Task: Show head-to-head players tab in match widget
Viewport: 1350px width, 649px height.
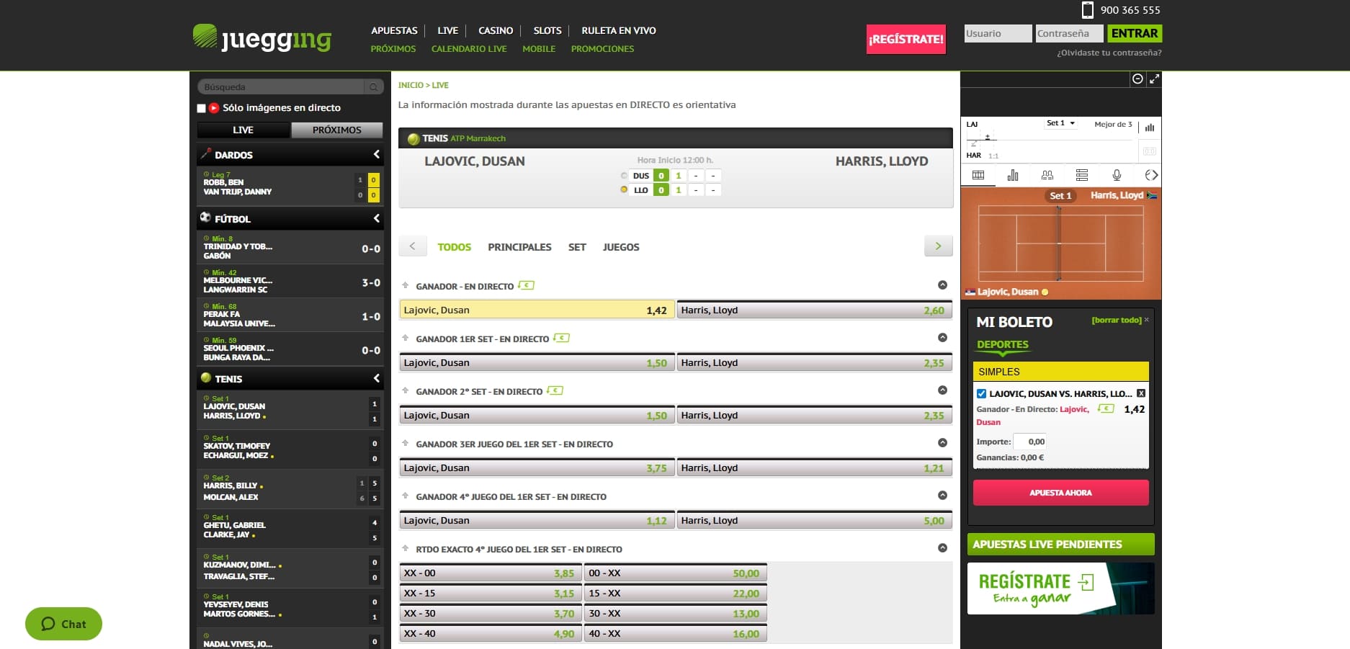Action: click(1047, 175)
